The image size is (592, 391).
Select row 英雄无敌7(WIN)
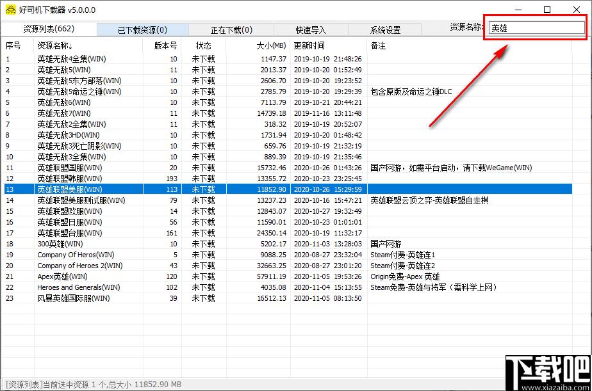288,113
